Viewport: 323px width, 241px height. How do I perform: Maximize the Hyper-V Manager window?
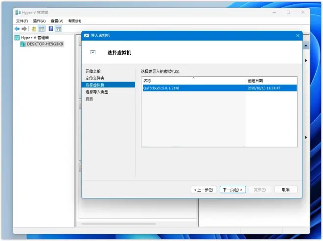pyautogui.click(x=288, y=12)
